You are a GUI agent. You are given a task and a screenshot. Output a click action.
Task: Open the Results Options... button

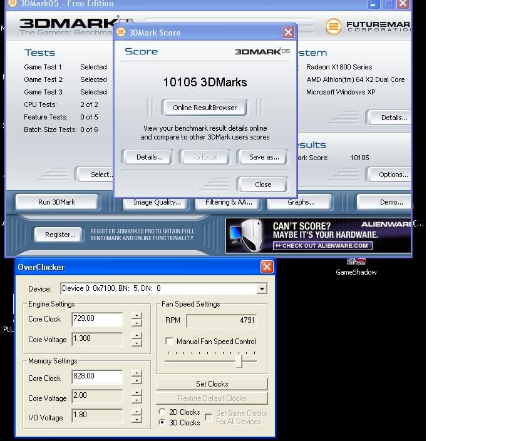click(x=389, y=175)
